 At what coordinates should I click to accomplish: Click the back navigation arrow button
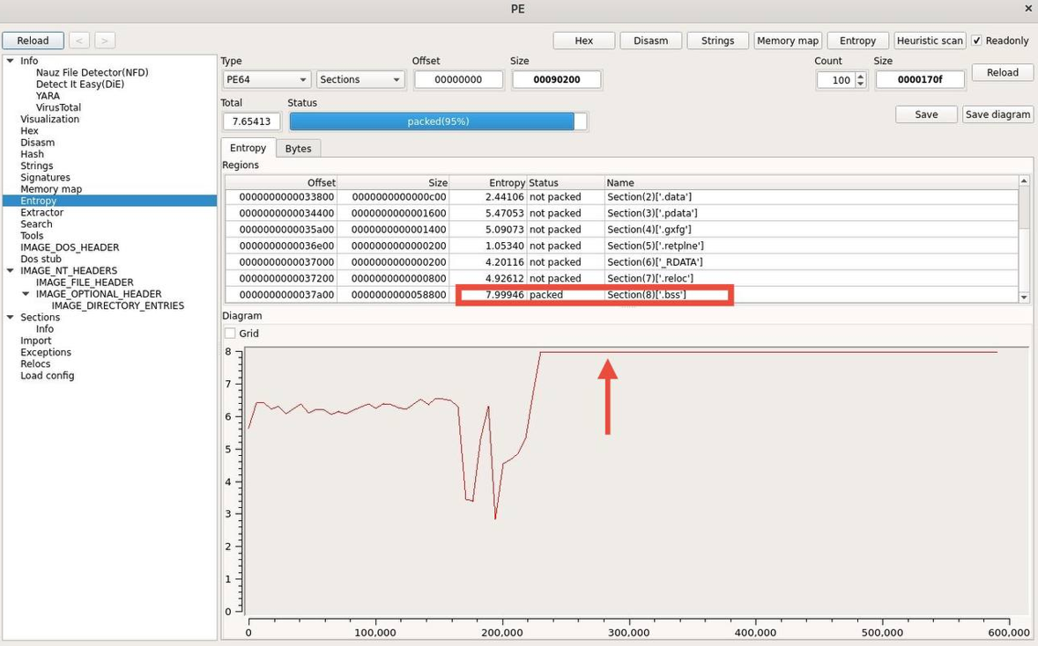tap(78, 40)
